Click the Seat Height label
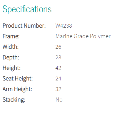 18,79
